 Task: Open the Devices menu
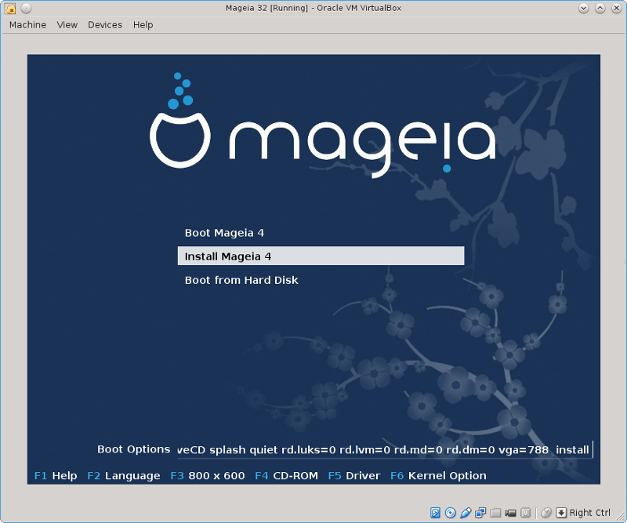105,25
